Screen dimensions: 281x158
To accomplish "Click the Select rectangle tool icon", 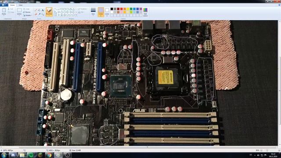I will click(19, 10).
